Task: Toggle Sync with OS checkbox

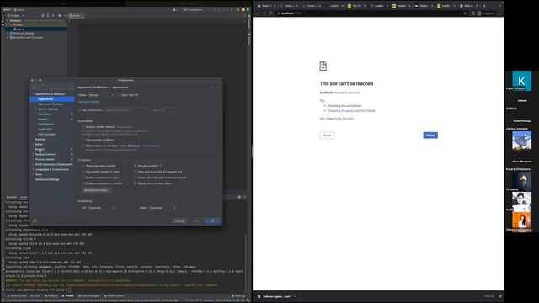Action: (x=120, y=95)
